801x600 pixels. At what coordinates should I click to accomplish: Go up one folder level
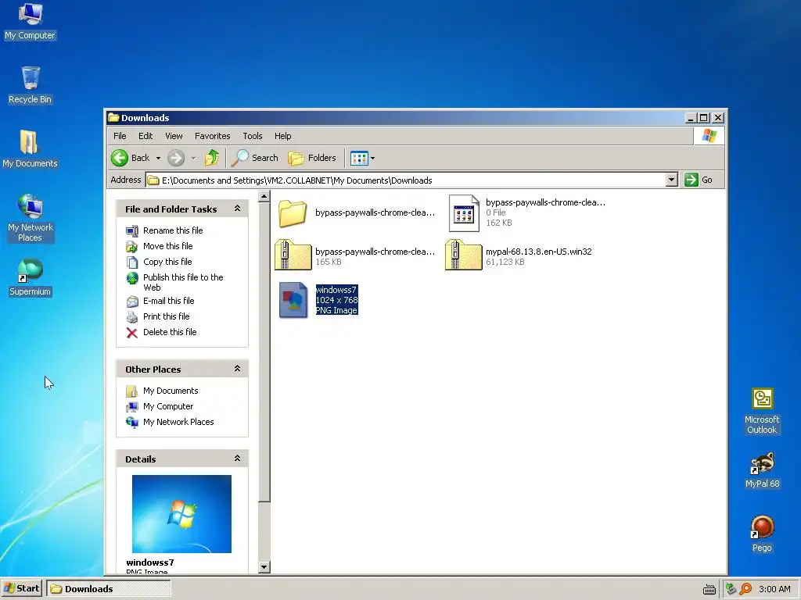(211, 158)
